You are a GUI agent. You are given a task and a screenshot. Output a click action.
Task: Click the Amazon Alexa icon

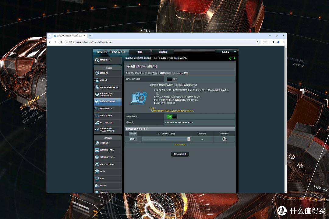coord(97,164)
